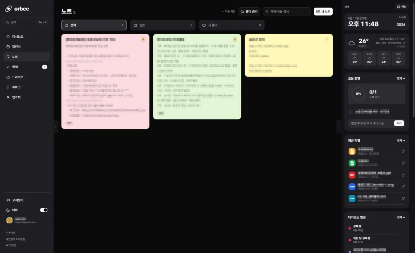Click the 0% progress ring
The width and height of the screenshot is (415, 253).
358,94
